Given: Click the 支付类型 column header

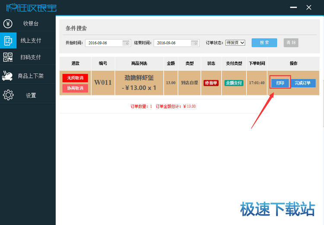Looking at the screenshot, I should (x=234, y=63).
